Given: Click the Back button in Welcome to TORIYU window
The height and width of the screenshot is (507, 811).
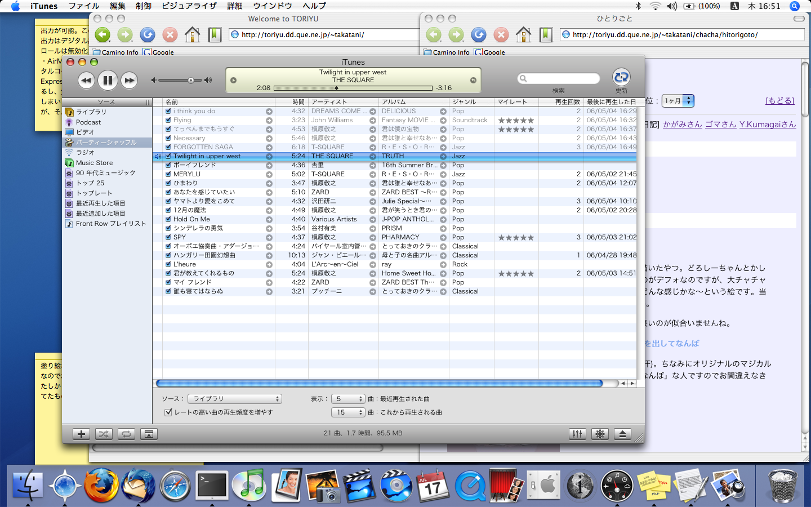Looking at the screenshot, I should click(x=103, y=35).
